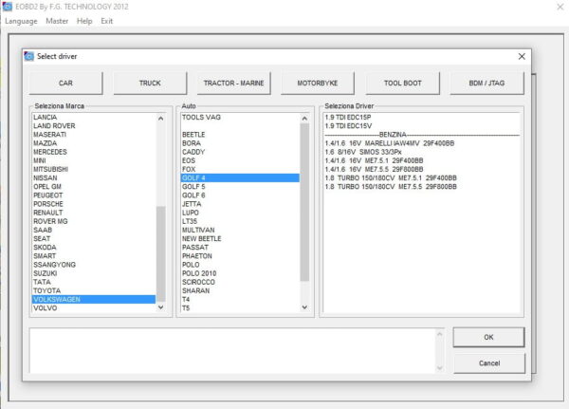Select driver 1.8 TURBO ME7.5.5 29F800BB
This screenshot has height=409, width=569.
(x=422, y=187)
